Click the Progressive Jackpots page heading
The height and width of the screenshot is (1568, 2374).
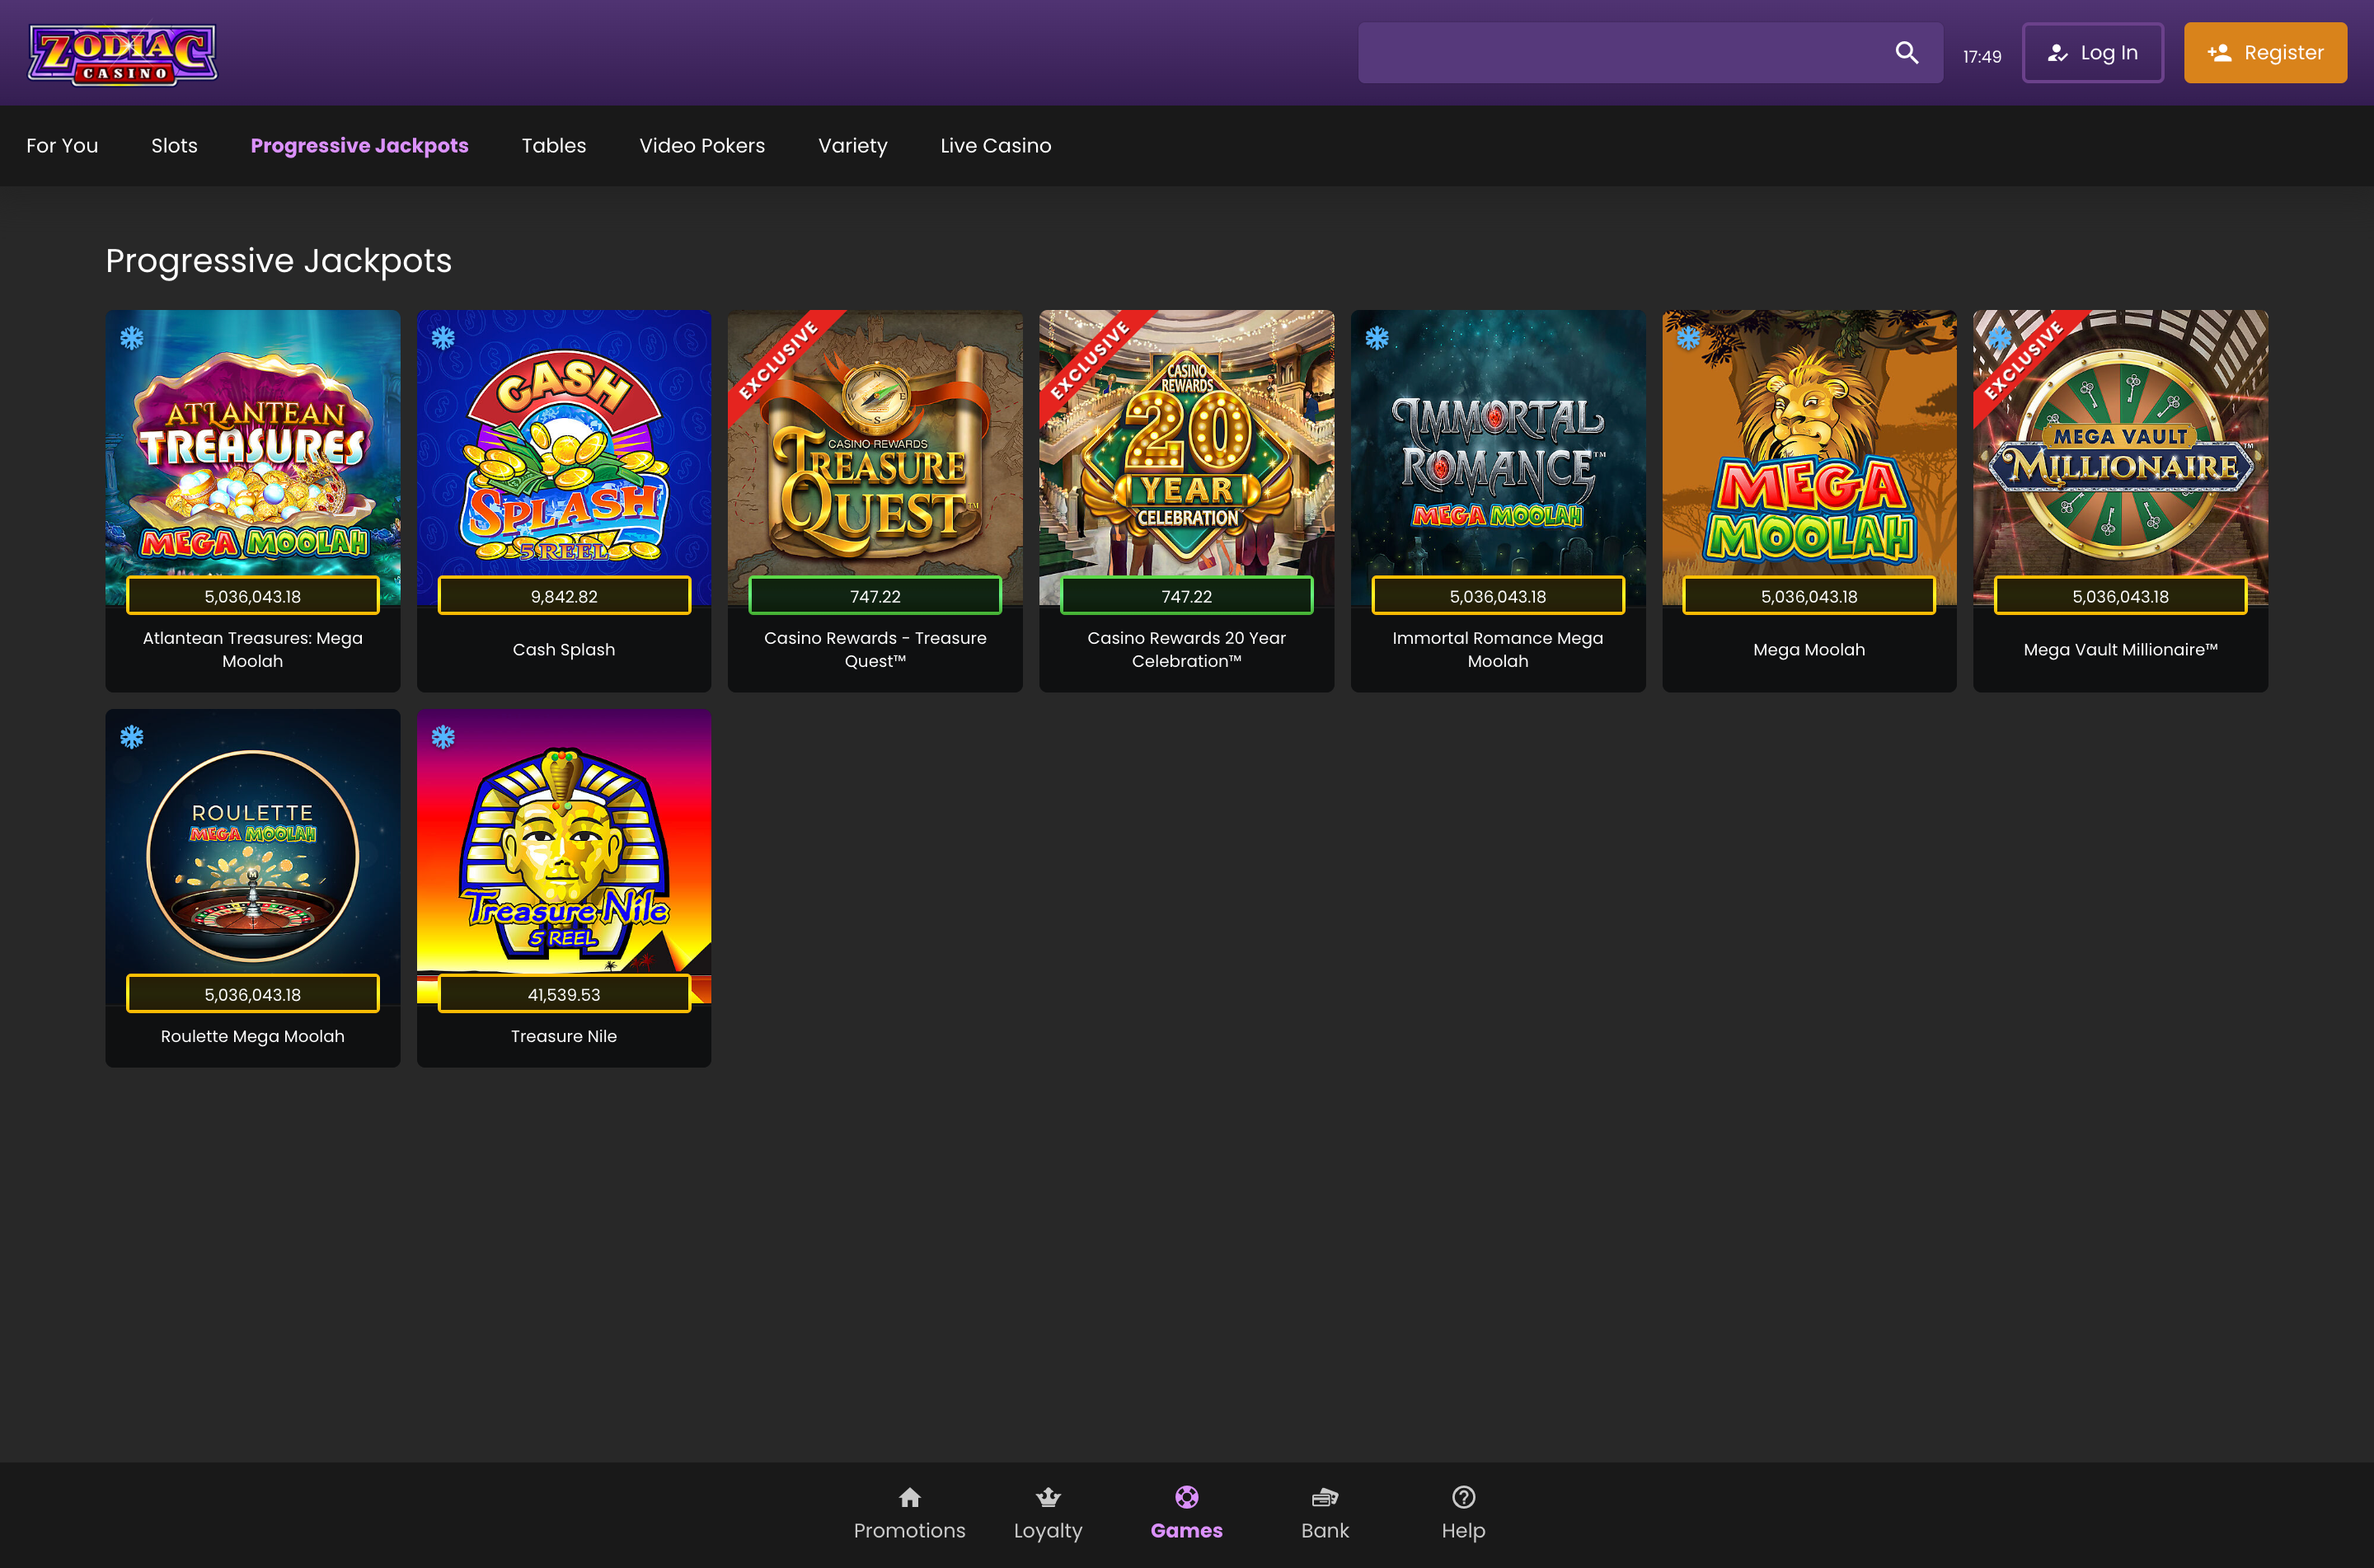(x=279, y=261)
